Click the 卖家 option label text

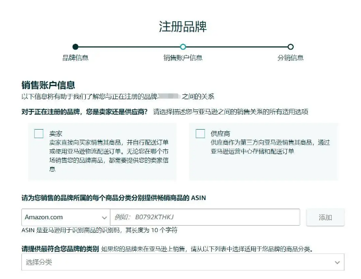point(55,133)
